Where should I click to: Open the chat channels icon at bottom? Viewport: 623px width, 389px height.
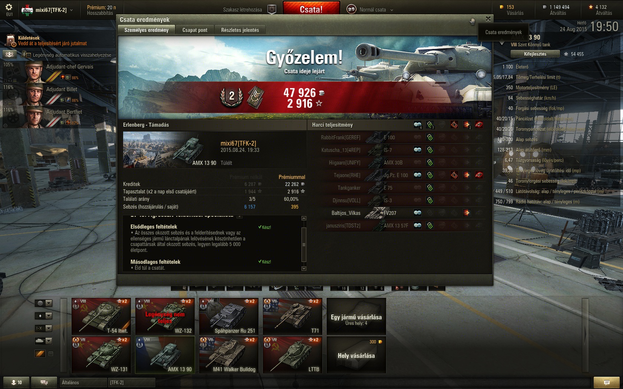(x=44, y=382)
